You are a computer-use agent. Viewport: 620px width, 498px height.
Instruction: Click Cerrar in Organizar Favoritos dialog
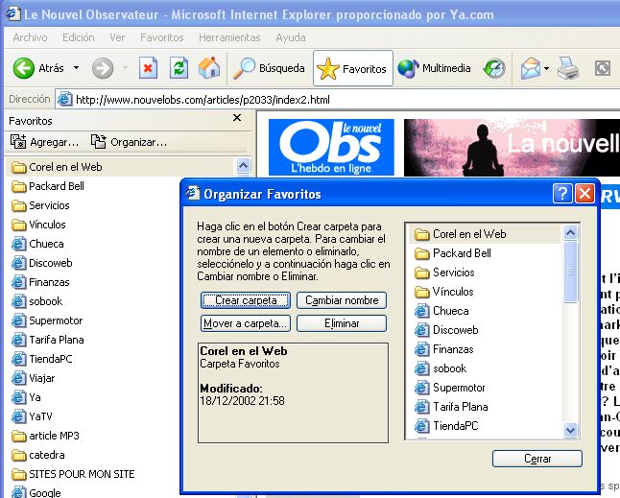tap(537, 459)
